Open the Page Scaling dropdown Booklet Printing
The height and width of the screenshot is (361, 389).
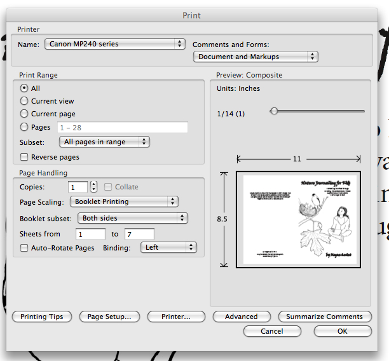[124, 201]
